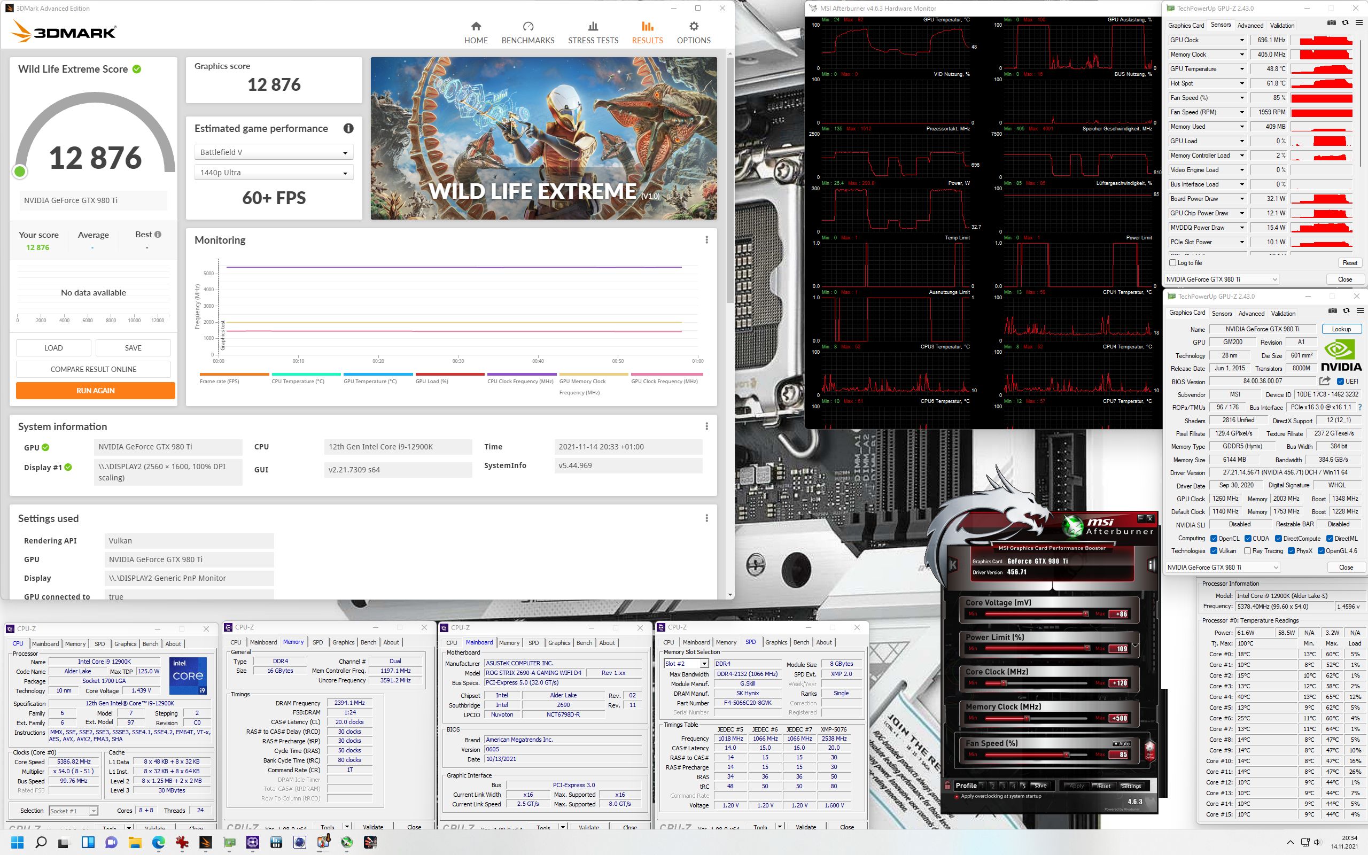This screenshot has width=1368, height=855.
Task: Open the Windows Start menu
Action: click(17, 842)
